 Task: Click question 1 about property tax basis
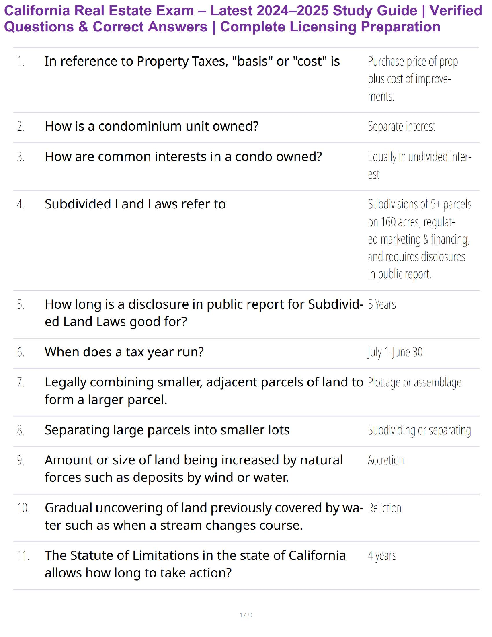192,61
